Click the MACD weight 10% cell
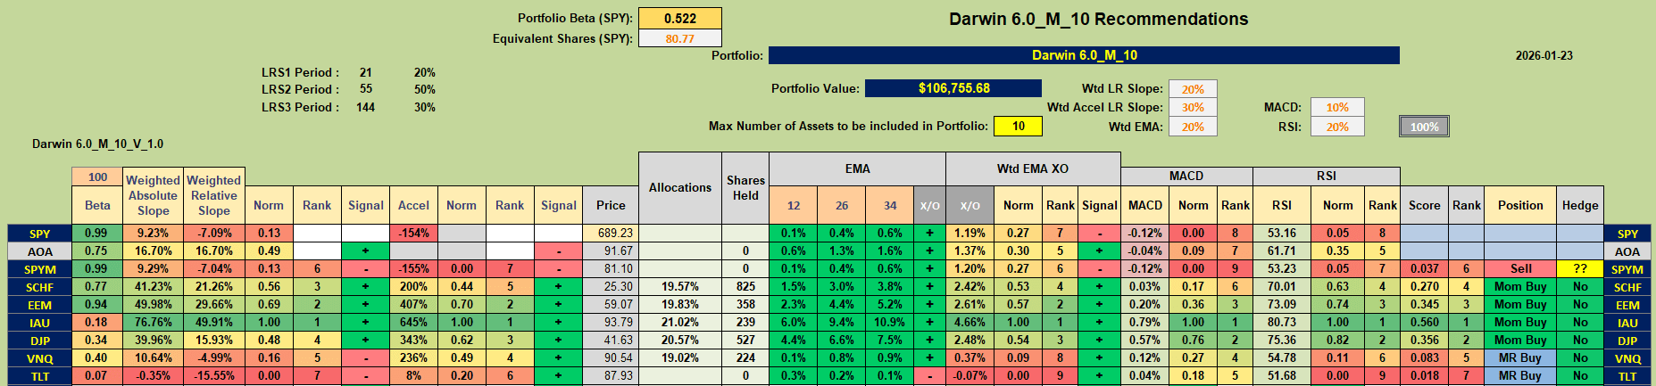This screenshot has width=1656, height=386. [1337, 107]
